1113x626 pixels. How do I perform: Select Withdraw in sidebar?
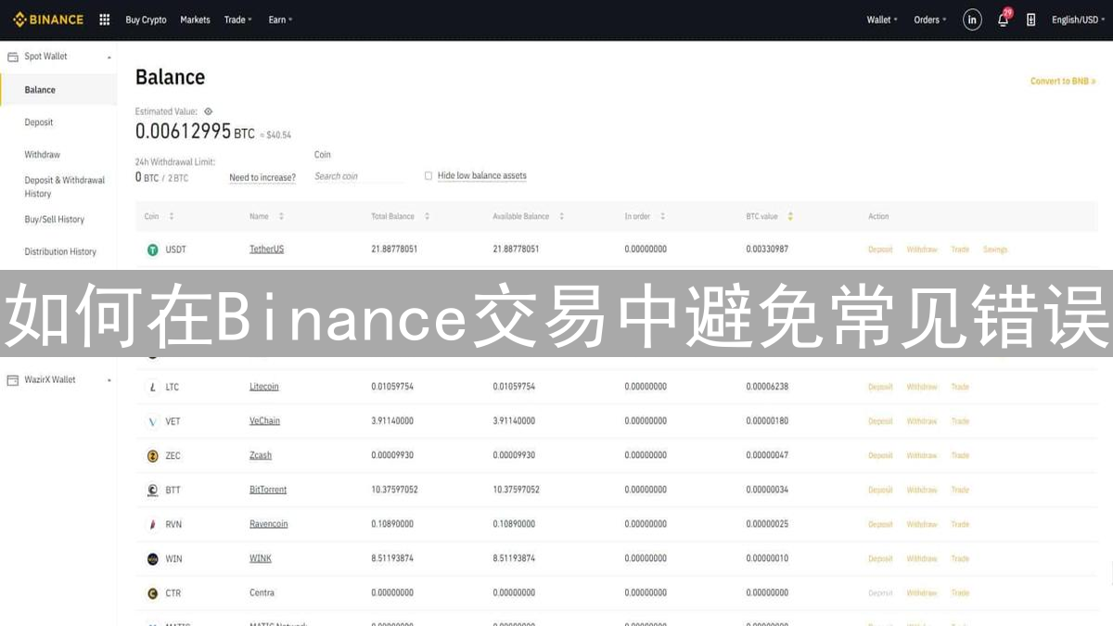point(42,155)
